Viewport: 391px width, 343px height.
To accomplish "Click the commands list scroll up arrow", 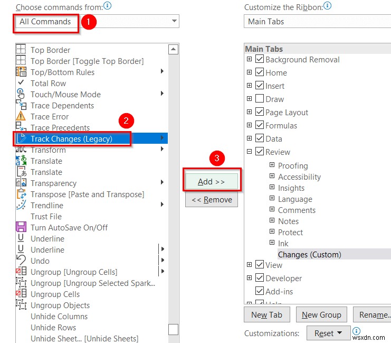I will pos(173,49).
